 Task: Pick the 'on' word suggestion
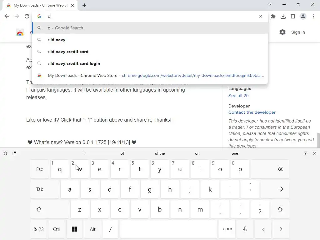(x=197, y=153)
